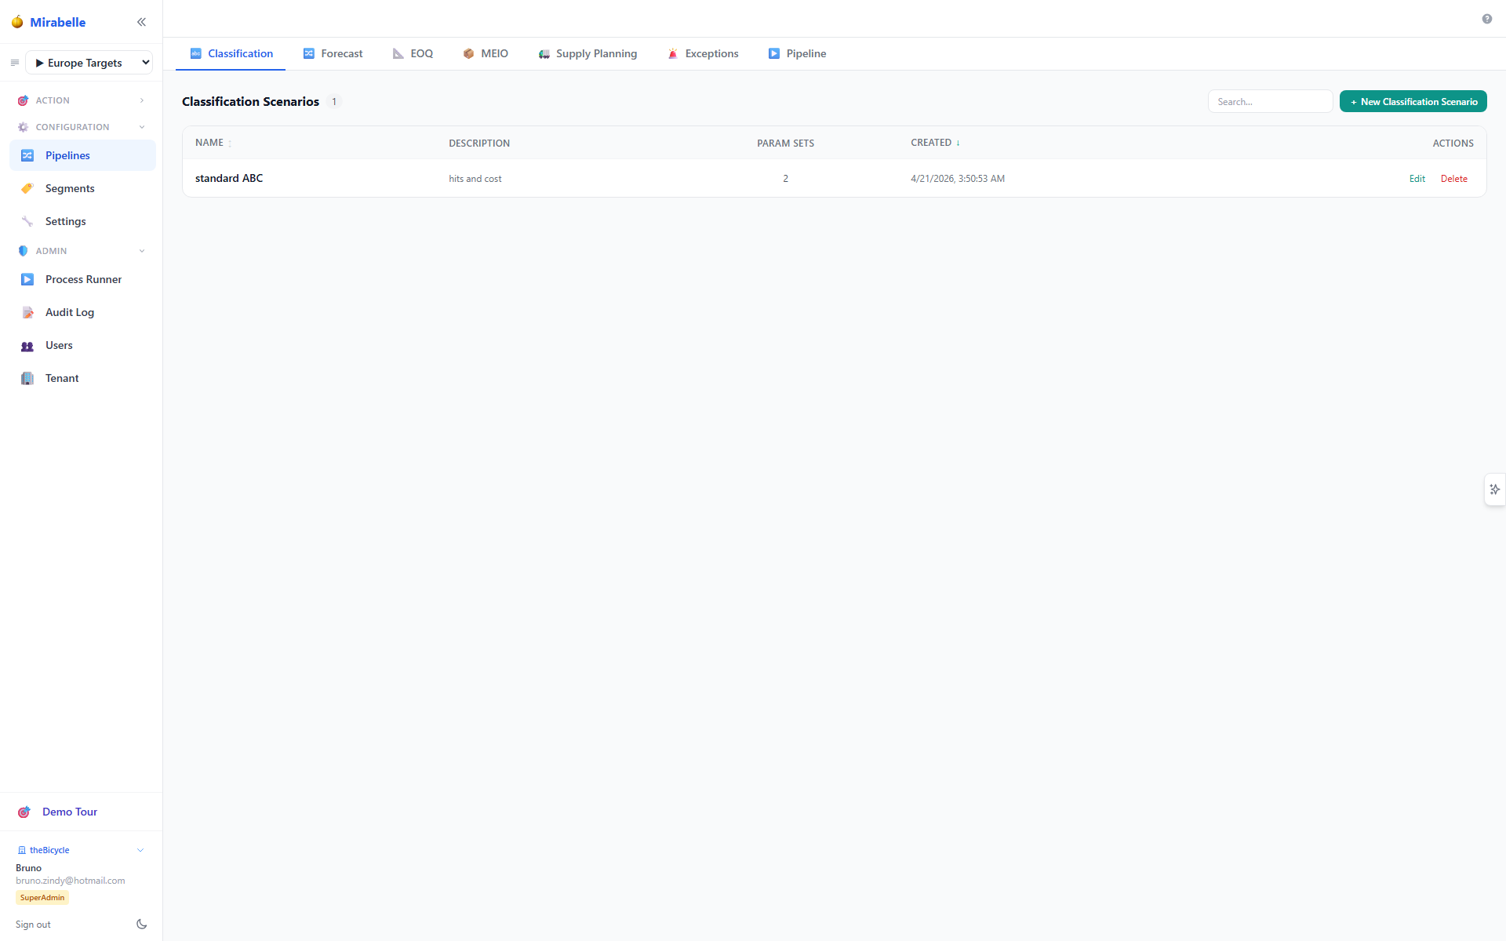Open the Process Runner page
1506x941 pixels.
tap(82, 279)
